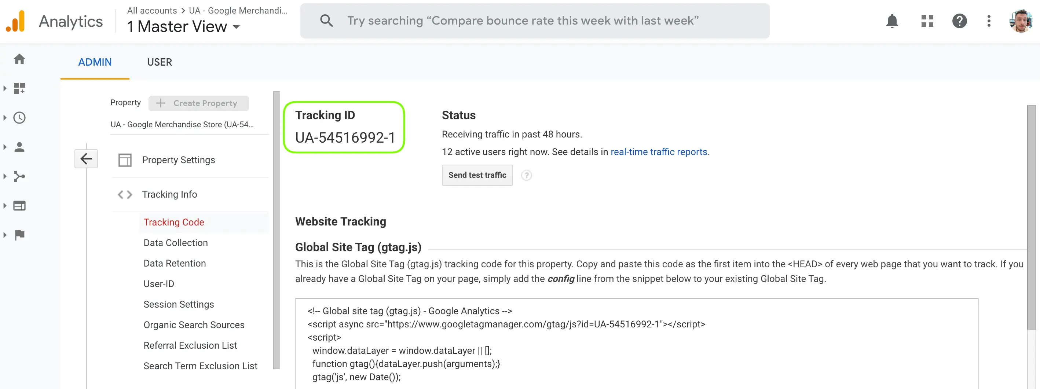Select the Realtime clock icon in sidebar
1040x389 pixels.
19,118
